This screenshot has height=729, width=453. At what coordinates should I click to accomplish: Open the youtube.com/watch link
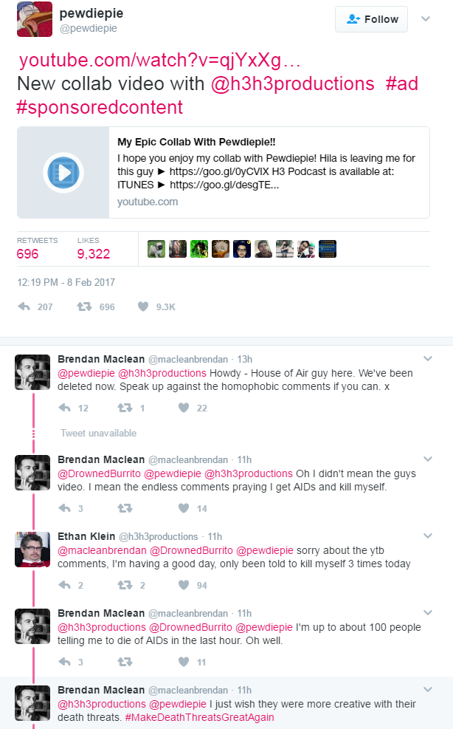159,61
